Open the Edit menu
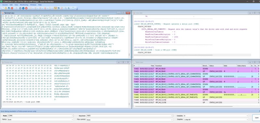The height and width of the screenshot is (123, 260). [x=11, y=5]
